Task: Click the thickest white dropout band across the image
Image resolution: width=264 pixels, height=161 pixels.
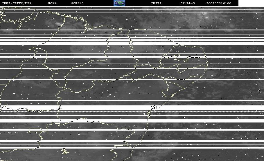Action: coord(132,108)
